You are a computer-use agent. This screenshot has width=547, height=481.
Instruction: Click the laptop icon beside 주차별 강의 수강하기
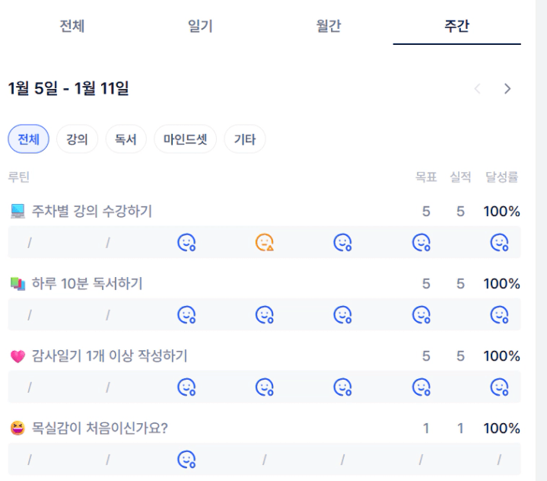tap(18, 212)
